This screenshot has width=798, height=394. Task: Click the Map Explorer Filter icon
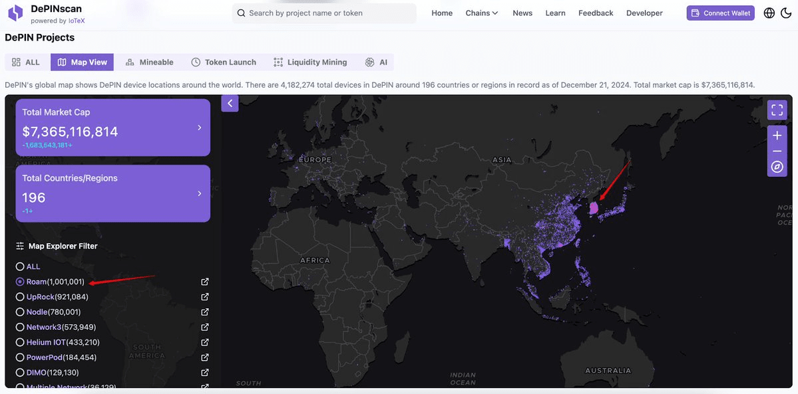coord(20,246)
